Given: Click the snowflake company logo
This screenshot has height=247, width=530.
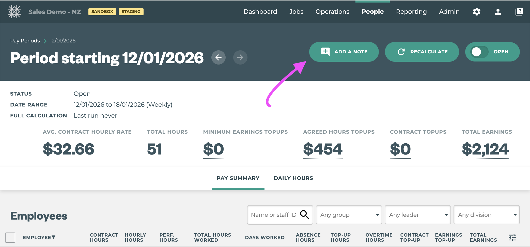Looking at the screenshot, I should [x=14, y=11].
